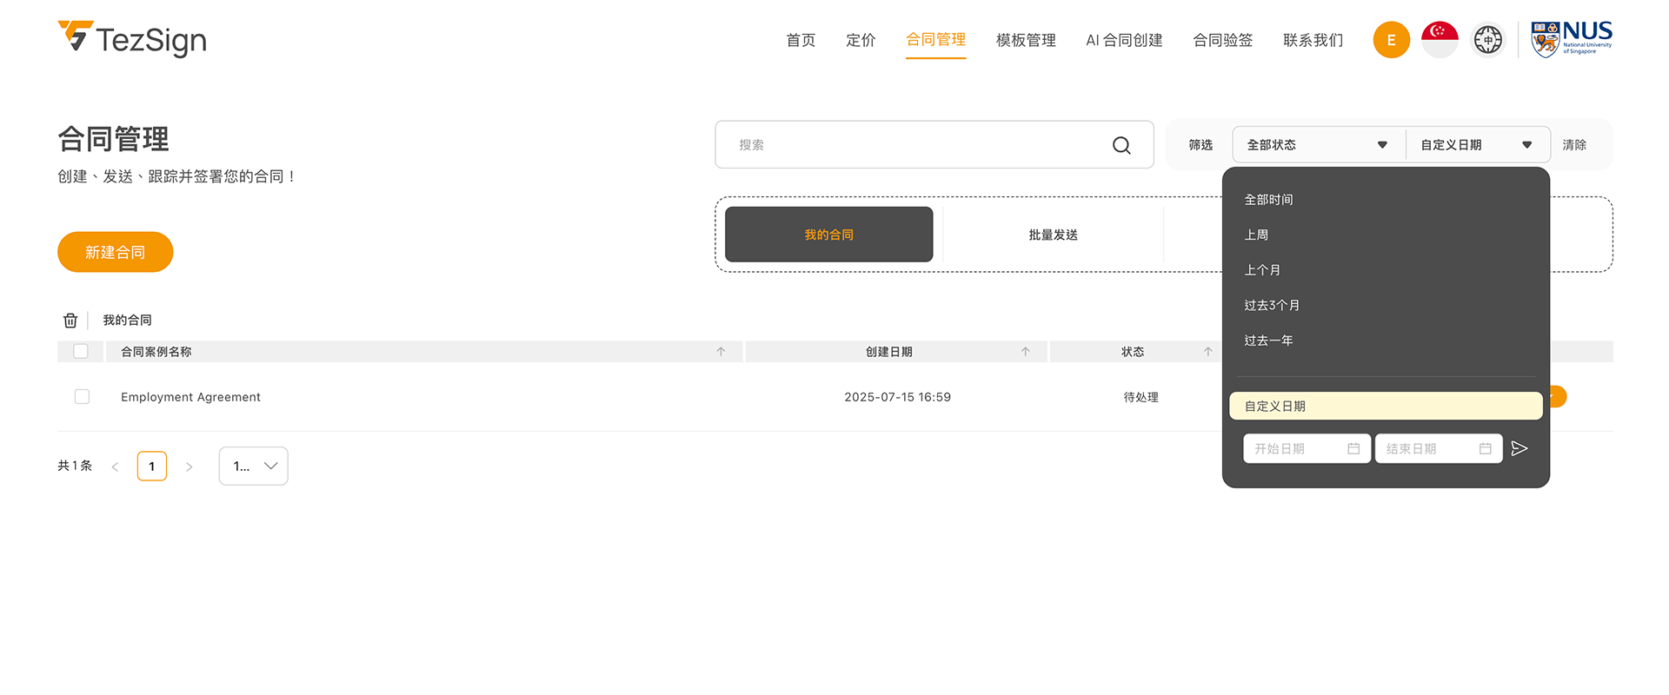Click the TezSign logo
Screen dimensions: 1669x695
tap(132, 39)
